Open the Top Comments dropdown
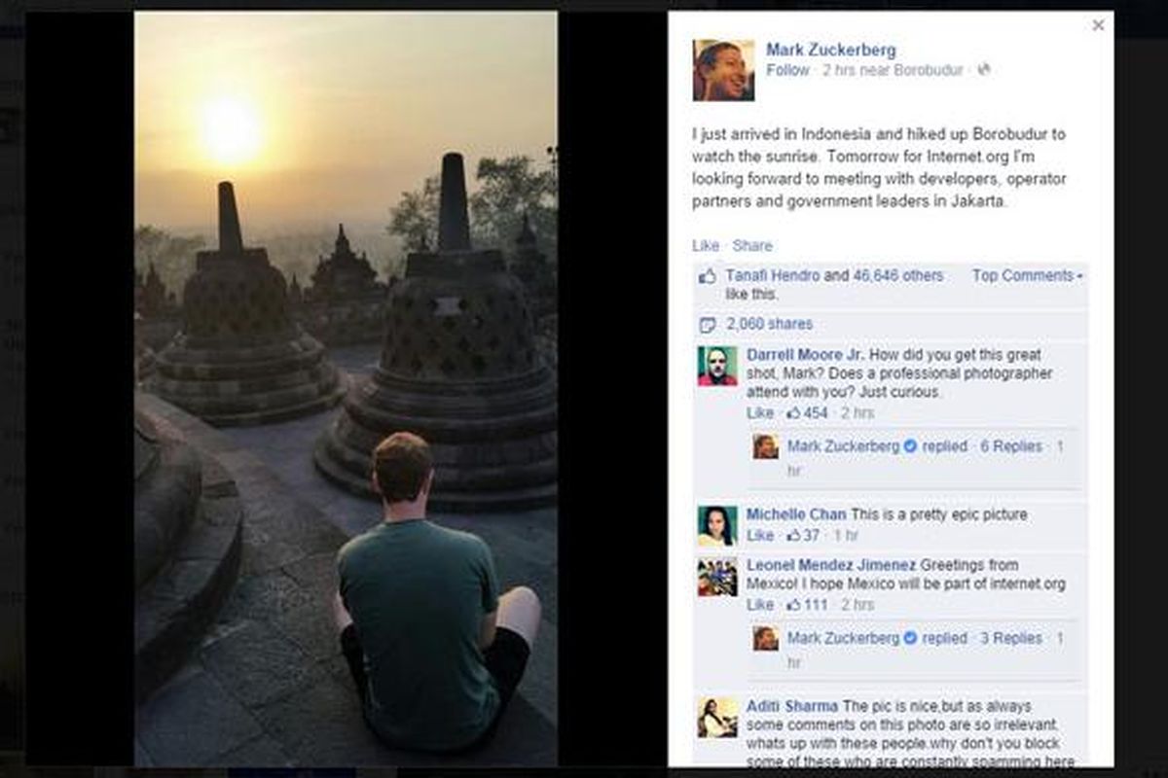This screenshot has width=1168, height=778. 1027,276
